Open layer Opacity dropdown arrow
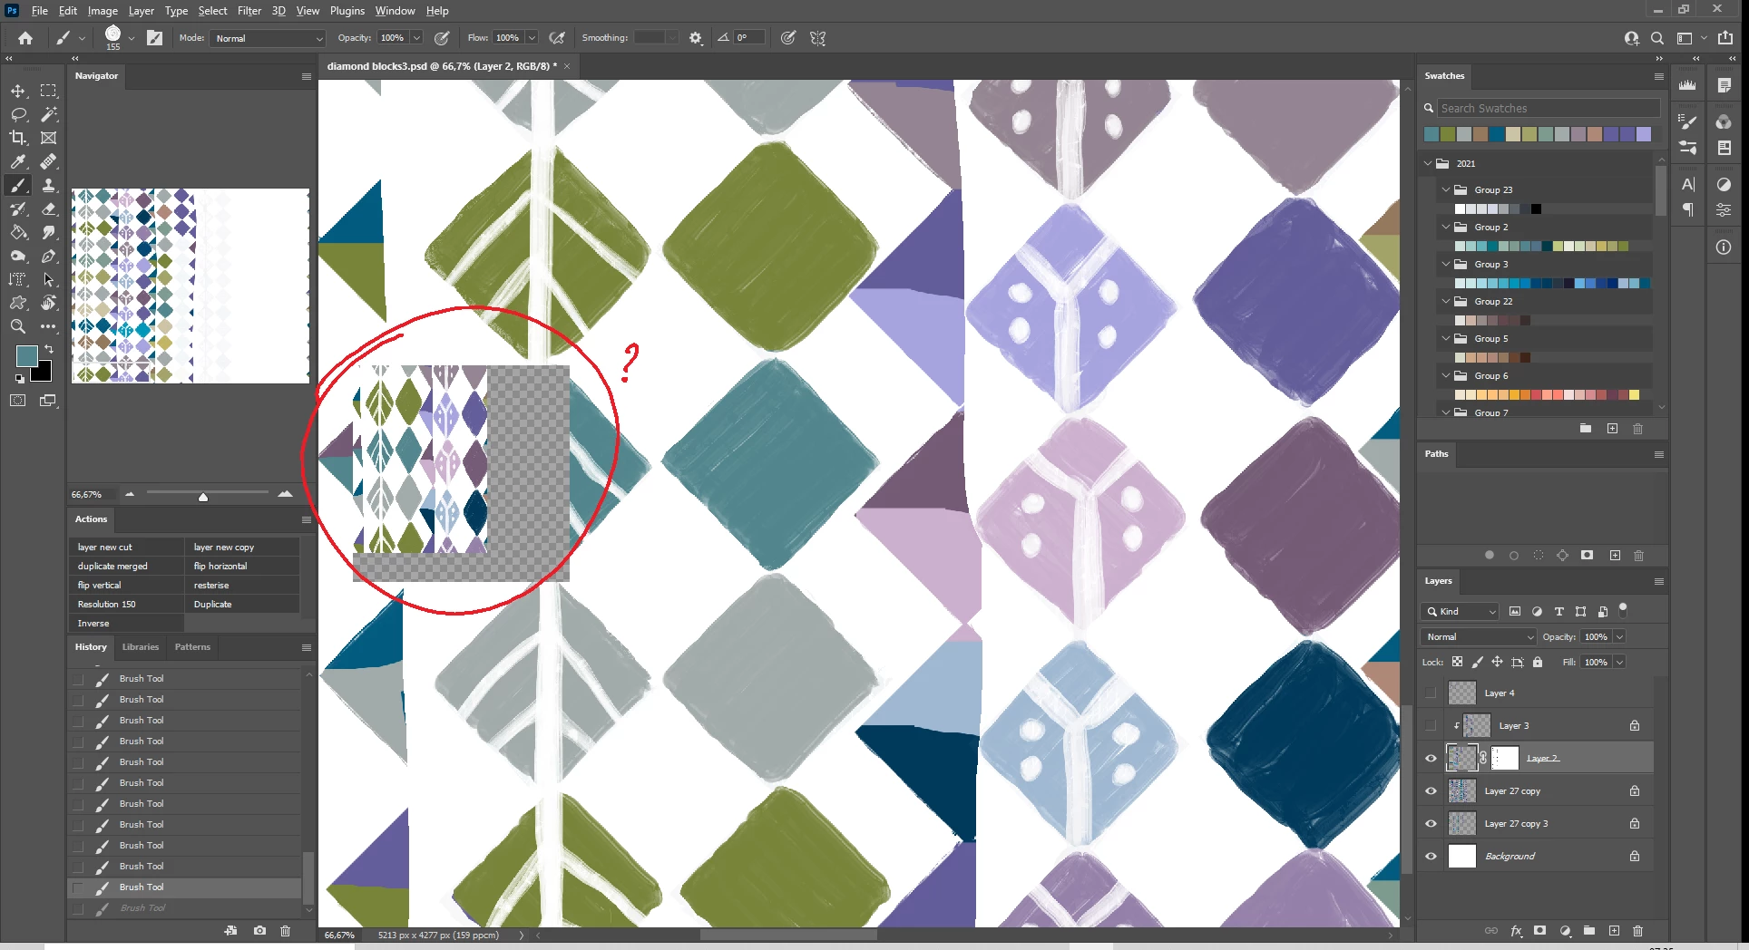The height and width of the screenshot is (950, 1749). tap(1619, 637)
